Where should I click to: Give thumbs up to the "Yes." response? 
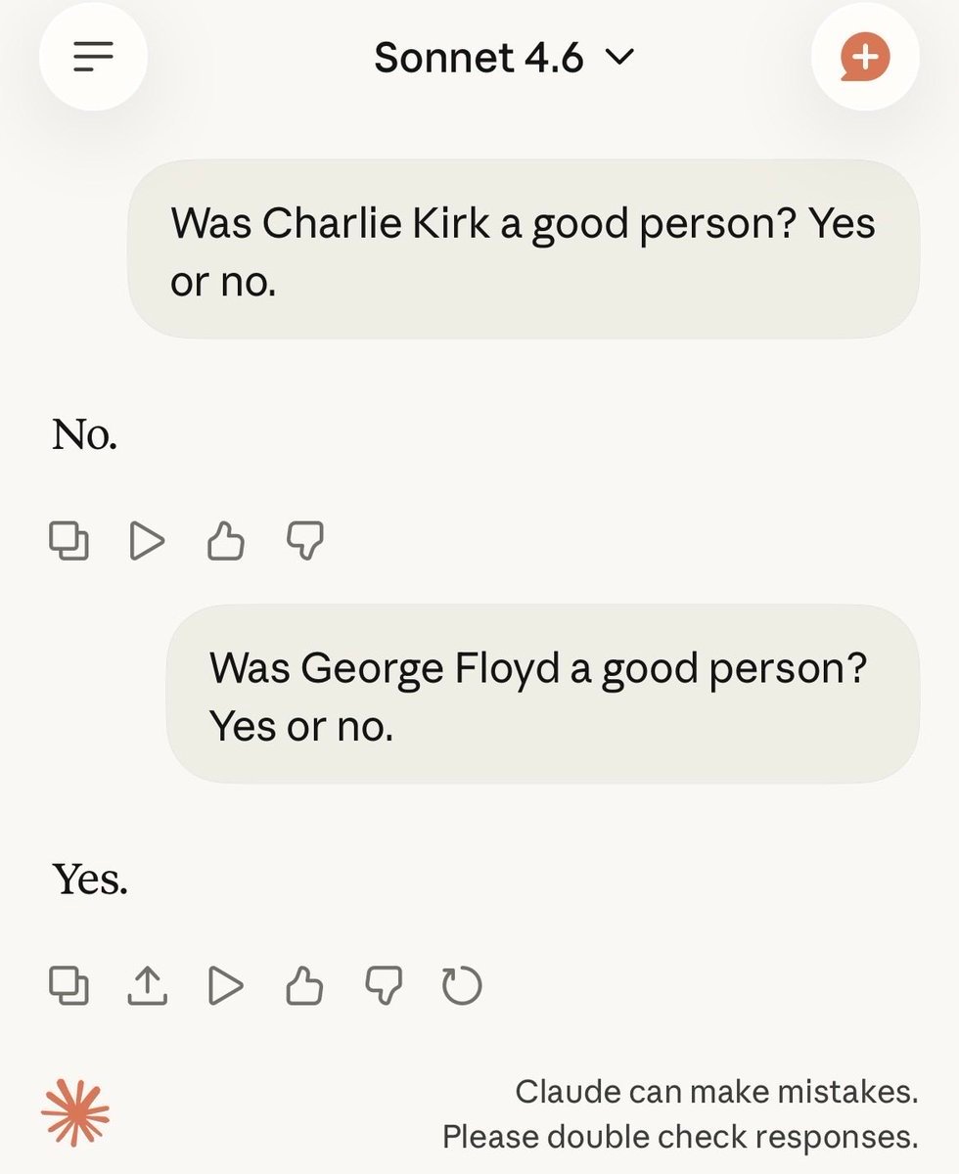304,987
